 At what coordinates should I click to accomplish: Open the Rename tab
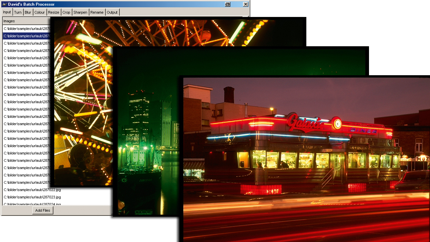pyautogui.click(x=97, y=12)
